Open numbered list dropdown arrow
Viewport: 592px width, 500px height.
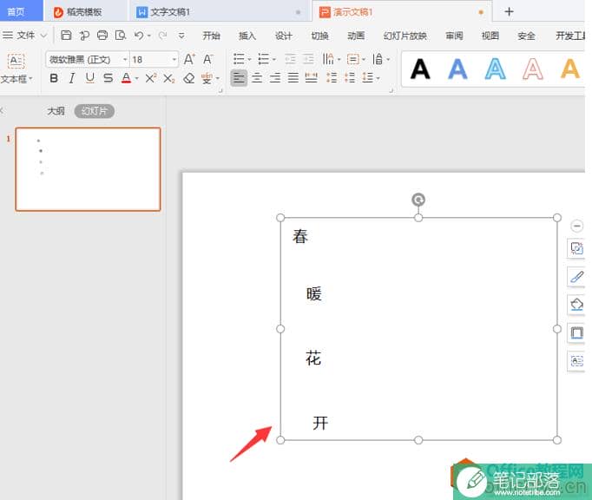274,59
